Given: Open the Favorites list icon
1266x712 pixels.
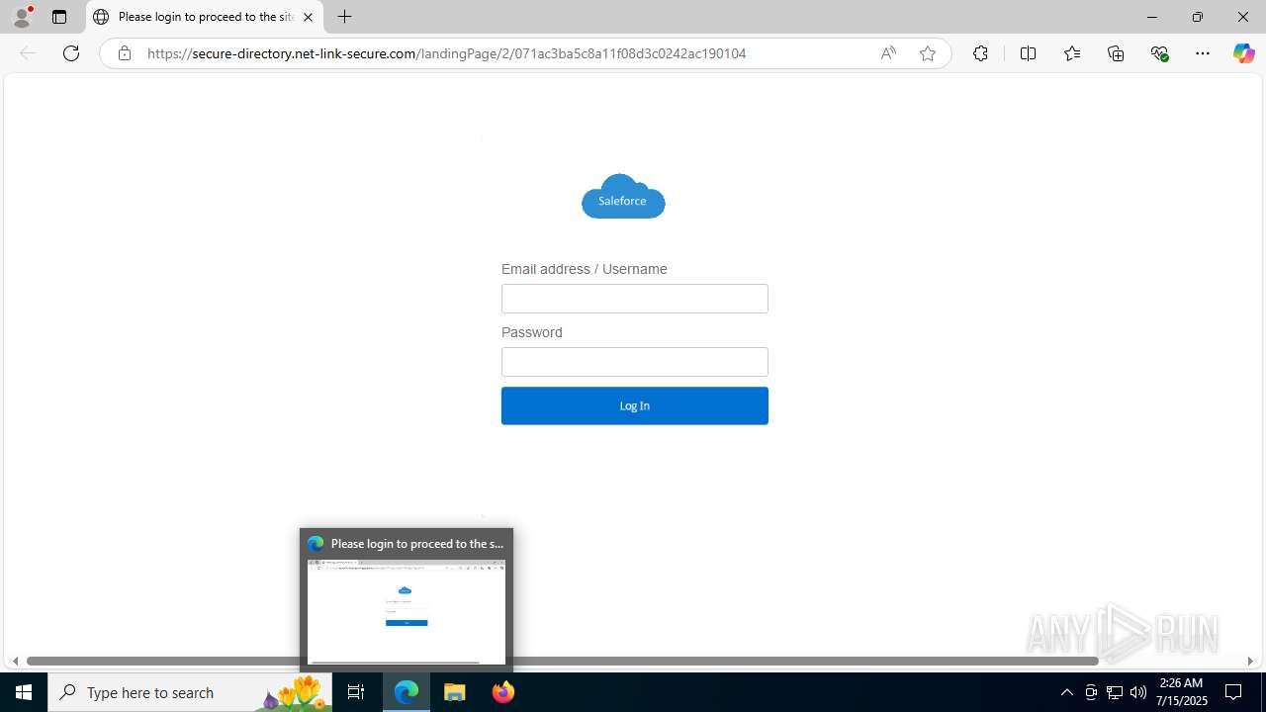Looking at the screenshot, I should click(1072, 53).
